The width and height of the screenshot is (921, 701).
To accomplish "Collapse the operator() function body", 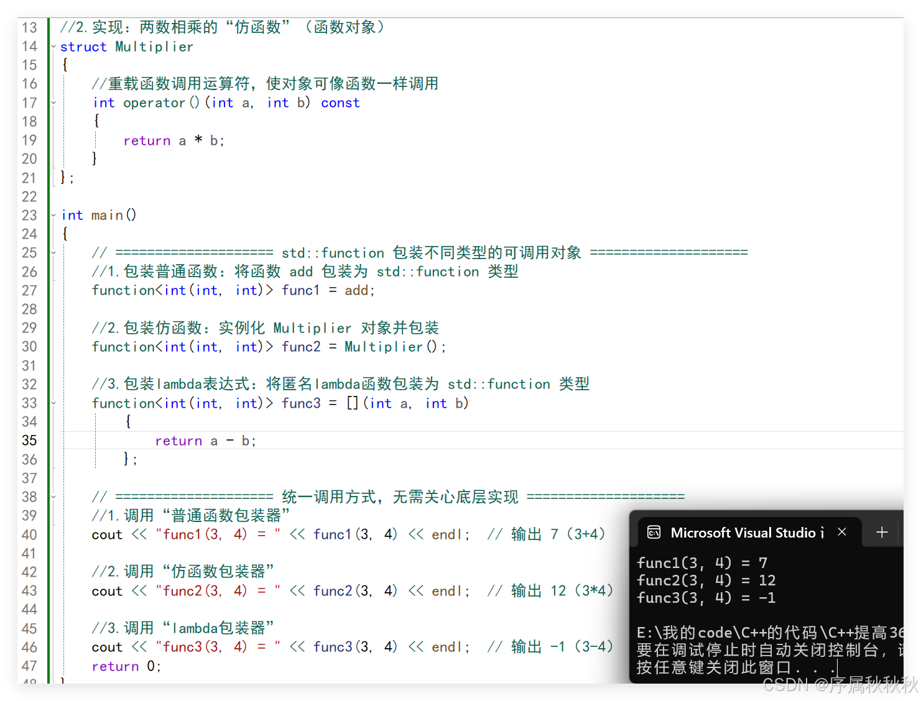I will point(53,103).
